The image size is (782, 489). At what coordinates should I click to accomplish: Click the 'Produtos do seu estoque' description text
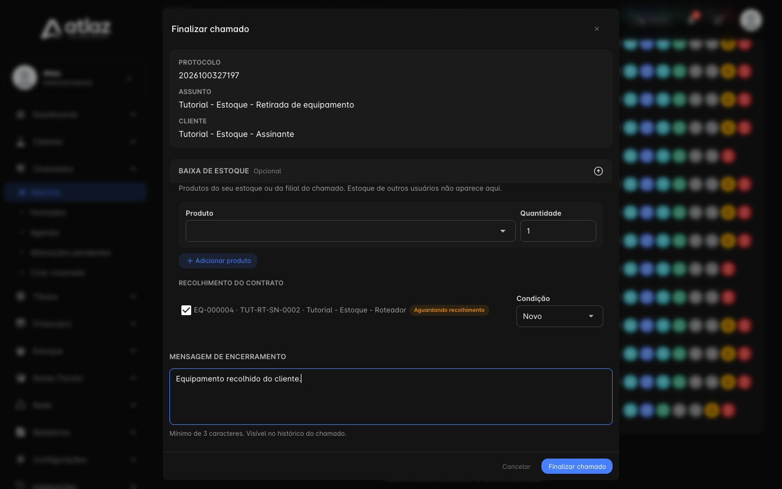point(340,189)
